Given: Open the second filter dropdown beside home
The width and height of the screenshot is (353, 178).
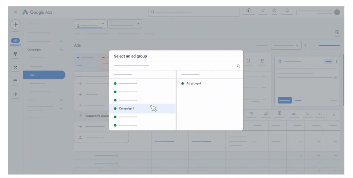Looking at the screenshot, I should pos(124,24).
